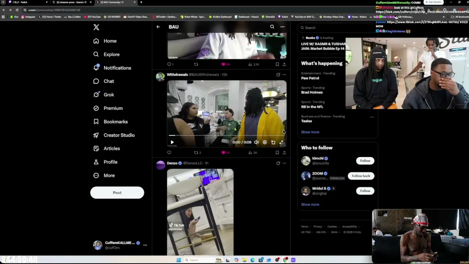Open Denzo's profile avatar
Screen dimensions: 469x264
(160, 165)
